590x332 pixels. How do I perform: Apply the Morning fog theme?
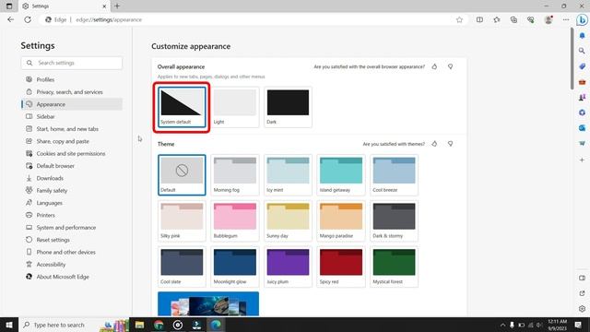coord(235,175)
